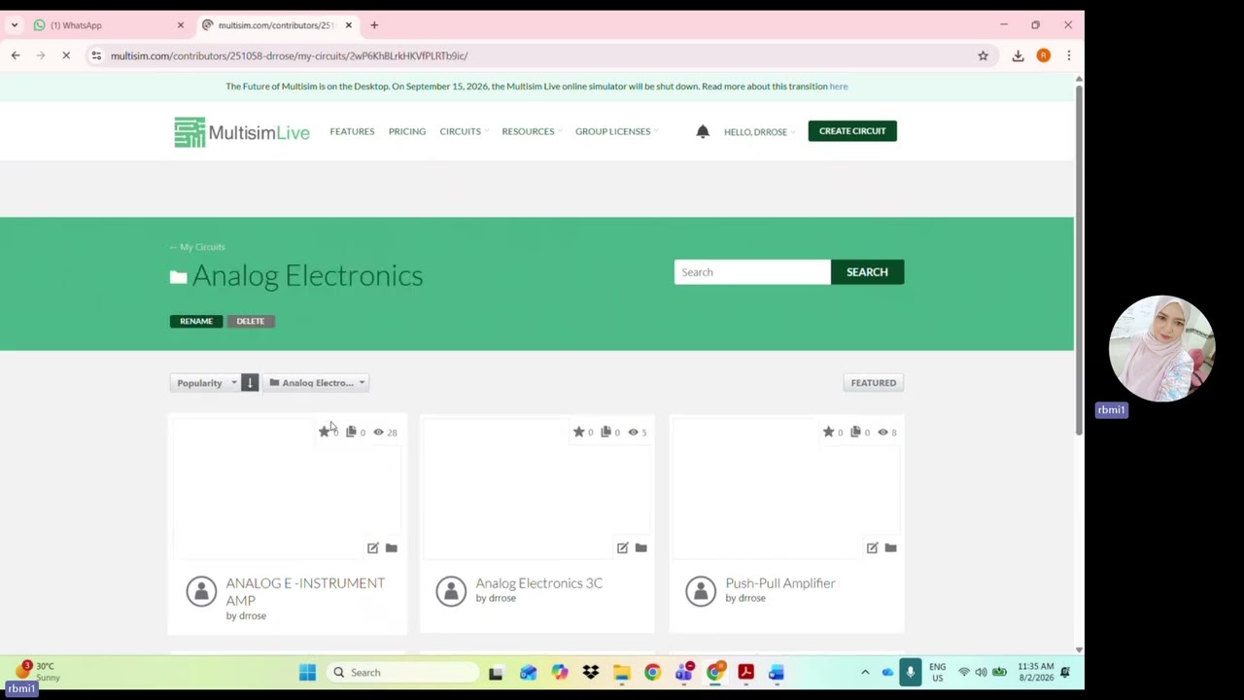
Task: Click the DELETE button
Action: tap(251, 321)
